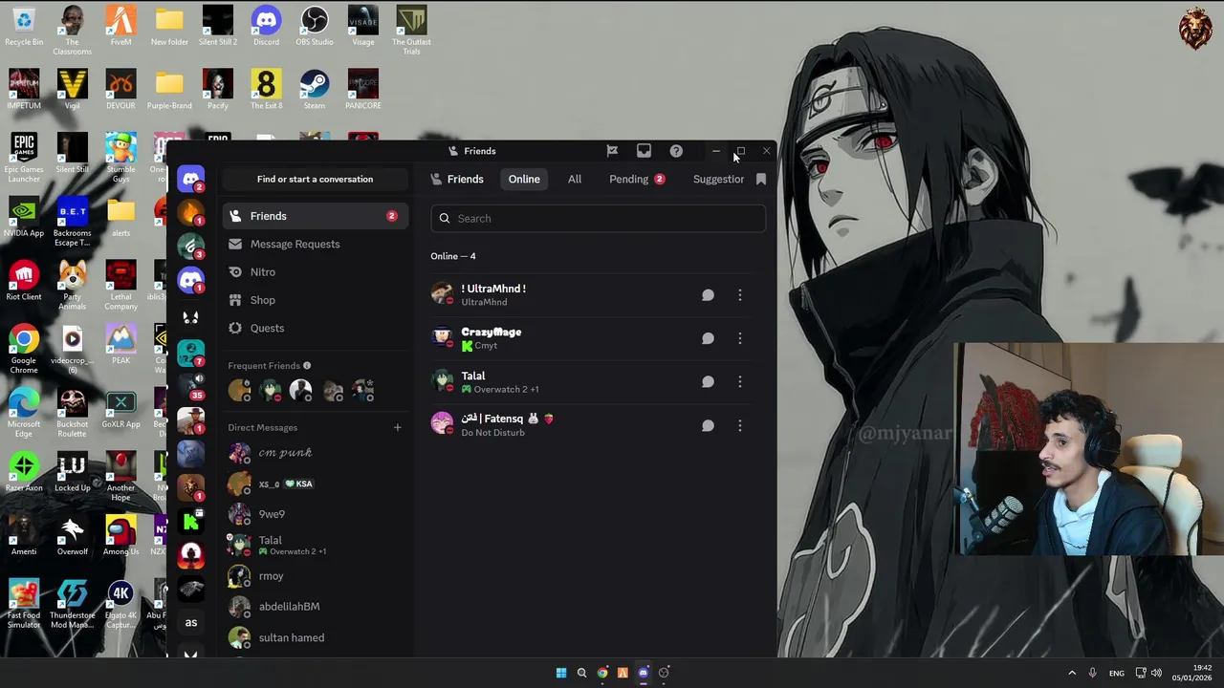Screen dimensions: 1224x688
Task: Open direct message with xs_o KSA
Action: tap(315, 484)
